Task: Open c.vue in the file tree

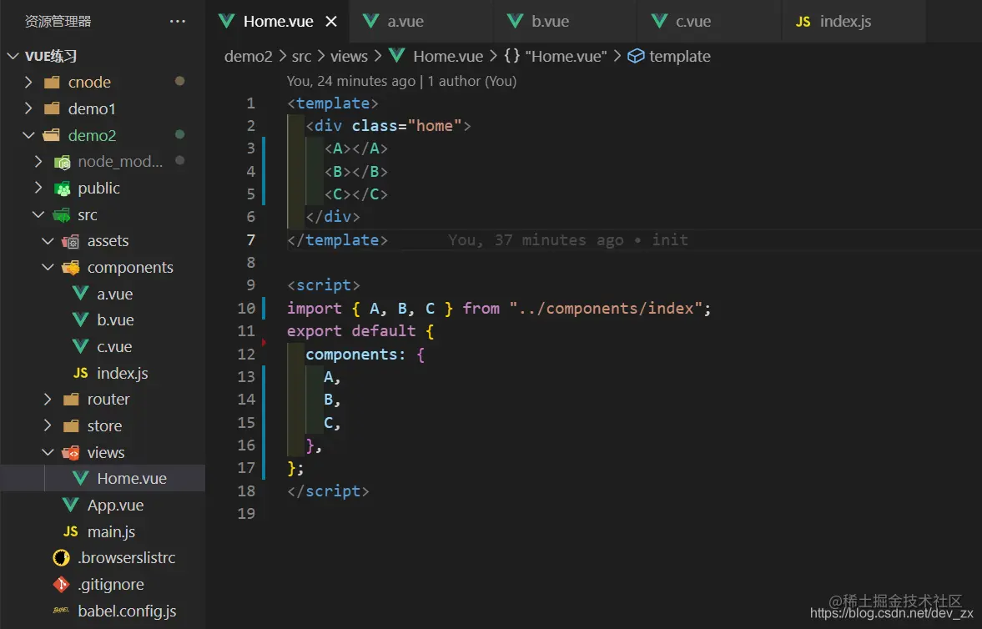Action: [114, 346]
